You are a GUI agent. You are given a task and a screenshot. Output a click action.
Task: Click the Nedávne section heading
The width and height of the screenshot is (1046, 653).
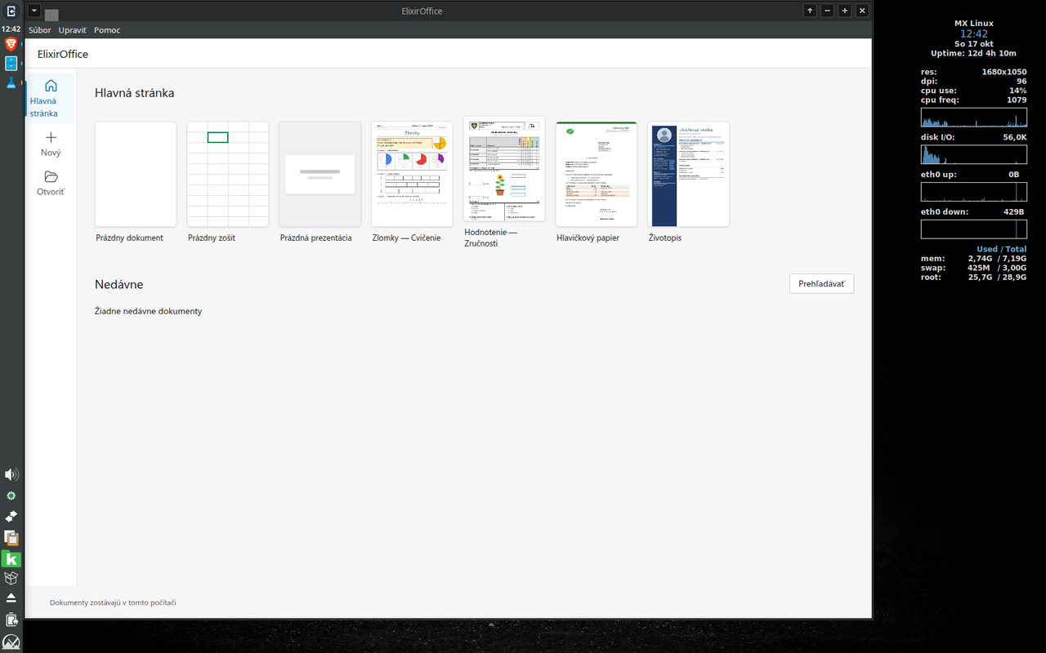click(119, 284)
